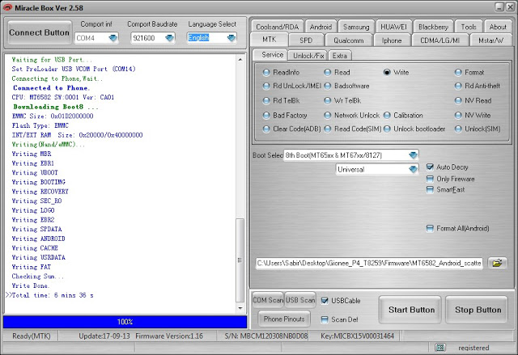This screenshot has width=518, height=355.
Task: Open the Mstar/W tab
Action: (x=491, y=40)
